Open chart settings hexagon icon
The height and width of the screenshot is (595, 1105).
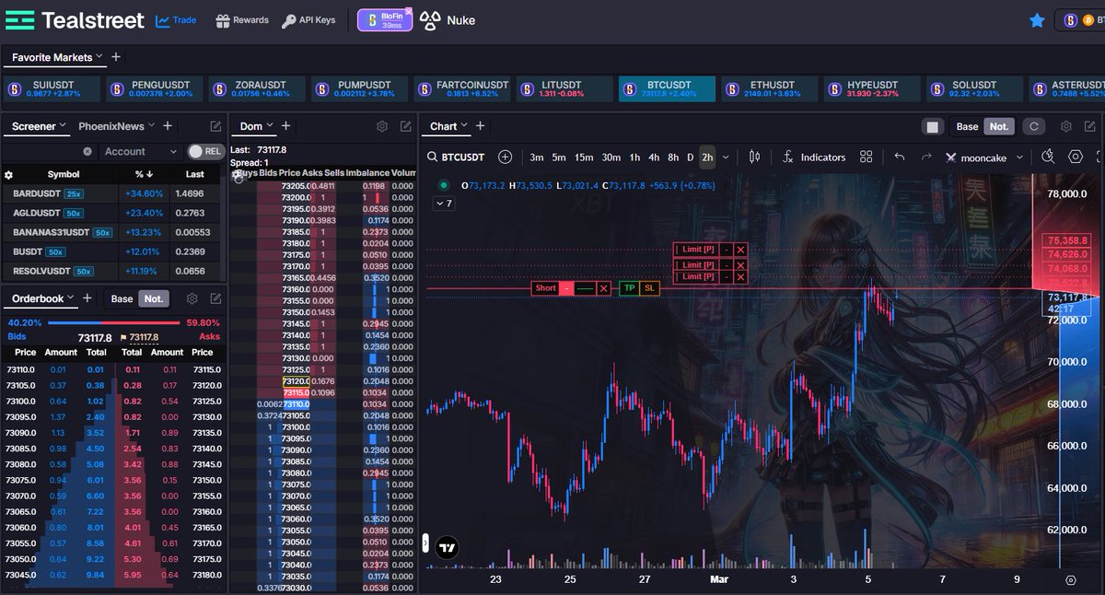coord(1075,157)
